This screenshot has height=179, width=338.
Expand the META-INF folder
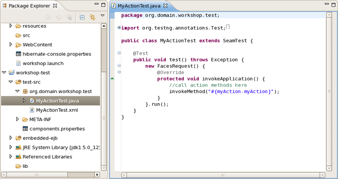(x=17, y=119)
